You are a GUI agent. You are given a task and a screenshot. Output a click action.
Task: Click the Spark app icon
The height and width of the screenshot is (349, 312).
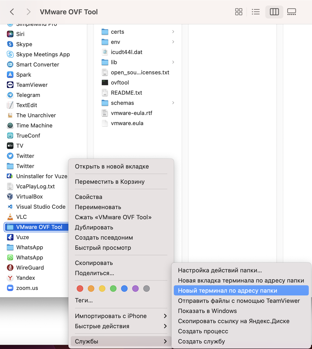[10, 75]
